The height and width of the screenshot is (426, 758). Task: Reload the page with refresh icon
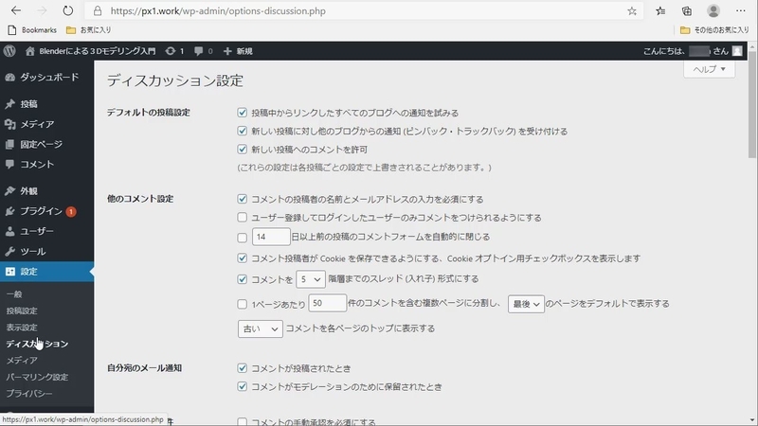(68, 10)
